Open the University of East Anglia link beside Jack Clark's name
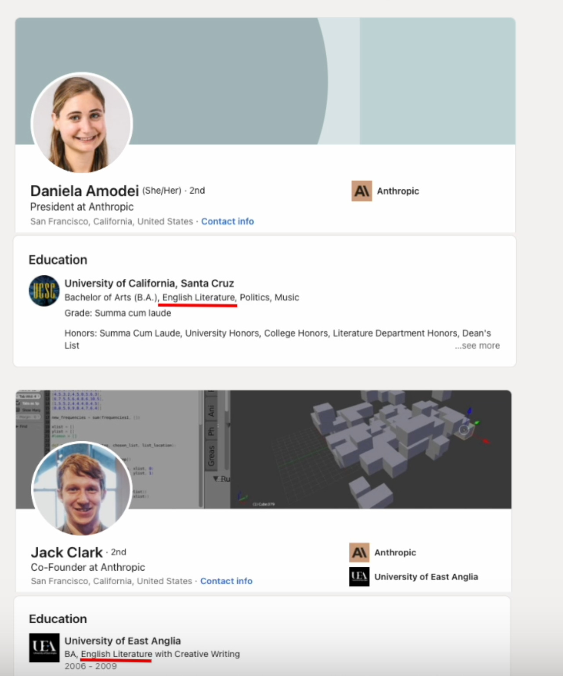This screenshot has width=563, height=676. [x=426, y=577]
